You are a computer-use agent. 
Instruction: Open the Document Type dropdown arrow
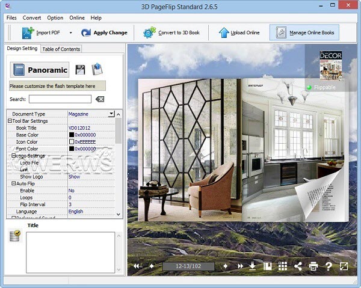111,114
